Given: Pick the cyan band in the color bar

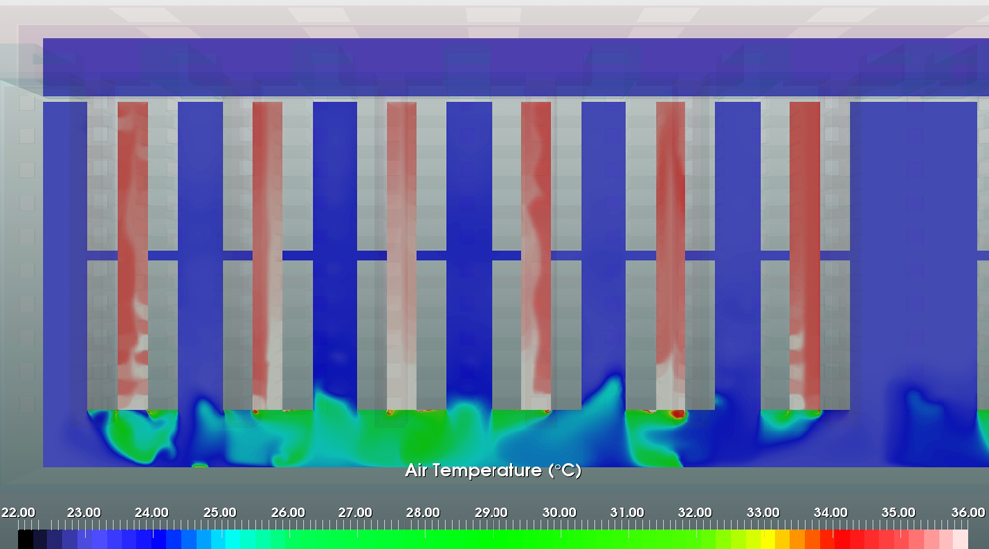Looking at the screenshot, I should pos(237,539).
